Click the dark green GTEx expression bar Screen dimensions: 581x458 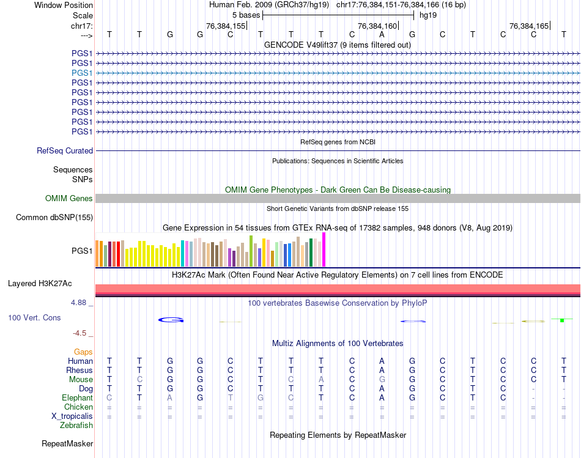click(x=311, y=253)
